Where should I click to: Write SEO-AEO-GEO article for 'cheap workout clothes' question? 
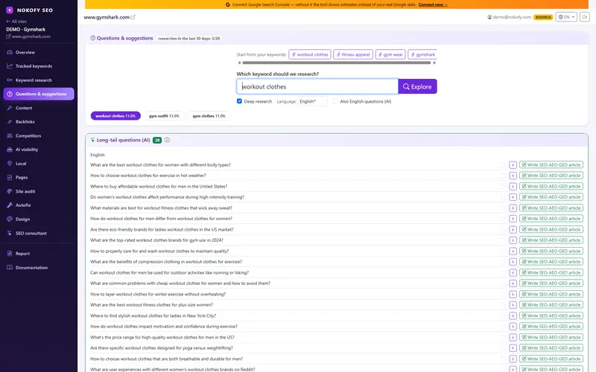pyautogui.click(x=551, y=283)
